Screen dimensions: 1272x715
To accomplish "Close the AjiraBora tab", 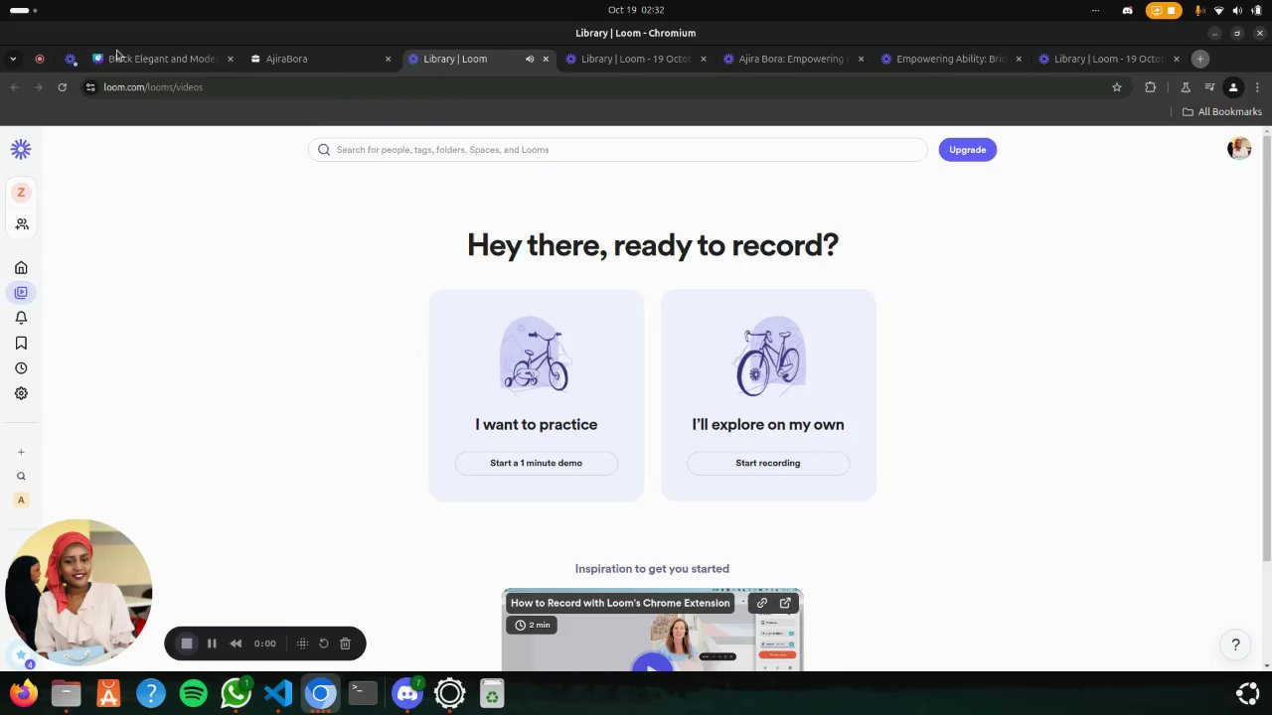I will pyautogui.click(x=388, y=59).
